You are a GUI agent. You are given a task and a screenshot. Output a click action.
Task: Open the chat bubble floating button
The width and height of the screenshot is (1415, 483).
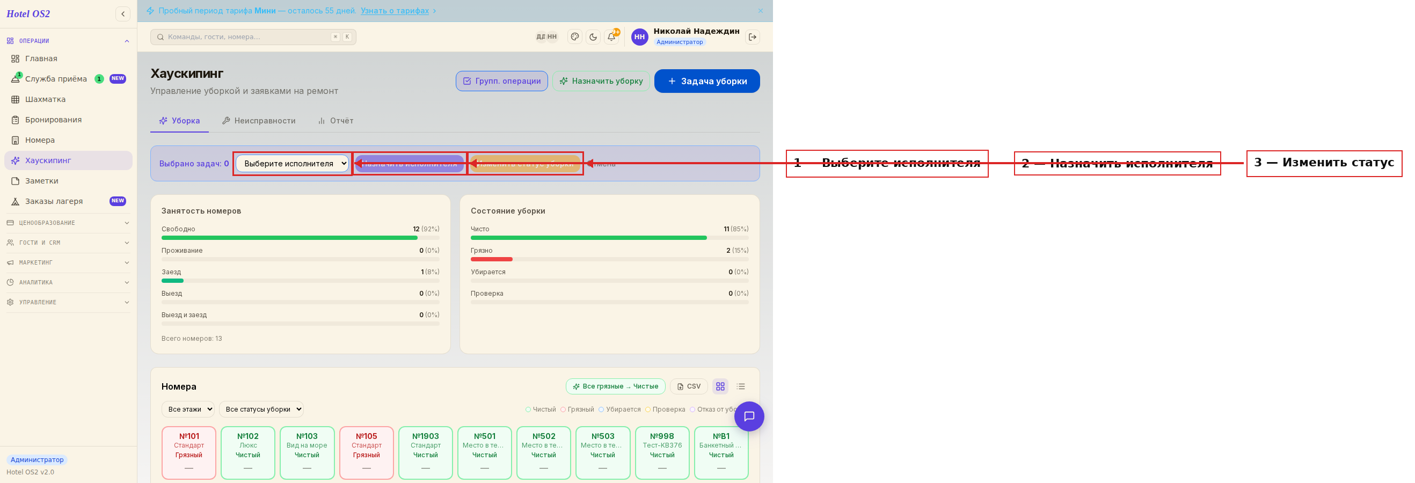coord(749,416)
